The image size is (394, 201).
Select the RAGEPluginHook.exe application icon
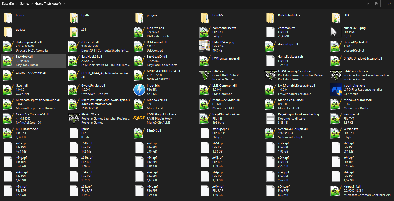[x=139, y=119]
